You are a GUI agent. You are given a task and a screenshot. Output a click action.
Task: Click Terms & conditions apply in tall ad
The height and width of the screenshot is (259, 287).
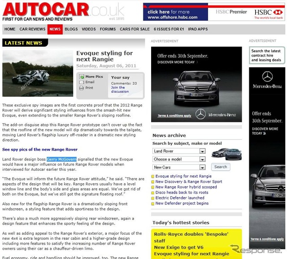coord(267,239)
